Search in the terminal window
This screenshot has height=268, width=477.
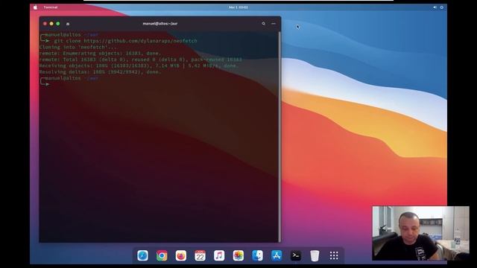(x=263, y=23)
